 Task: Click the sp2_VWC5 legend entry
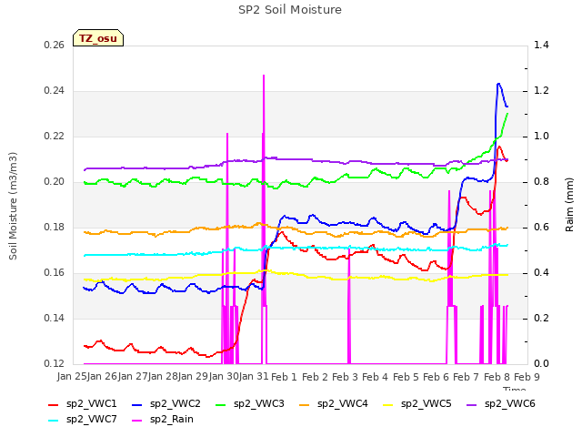click(416, 404)
